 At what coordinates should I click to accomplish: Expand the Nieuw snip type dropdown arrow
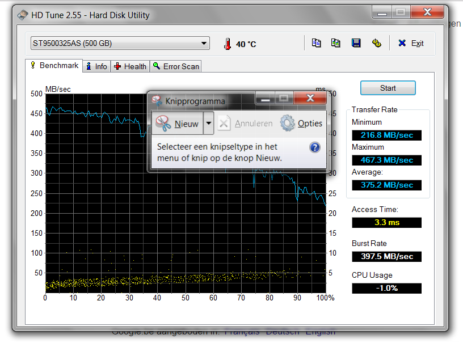click(208, 123)
